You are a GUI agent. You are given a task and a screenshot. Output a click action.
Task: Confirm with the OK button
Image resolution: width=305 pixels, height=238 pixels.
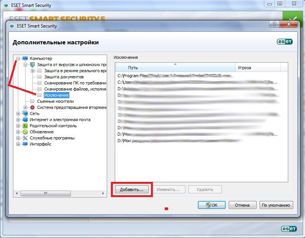[212, 205]
